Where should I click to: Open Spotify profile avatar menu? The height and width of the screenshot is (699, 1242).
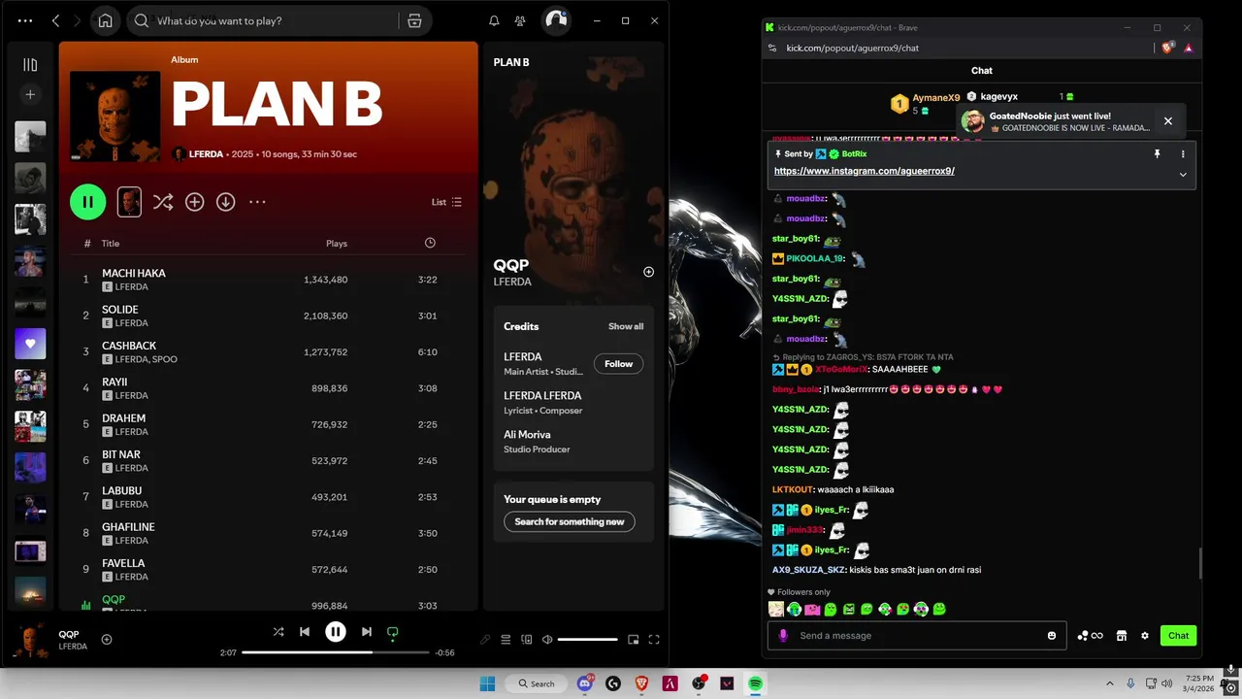(556, 20)
